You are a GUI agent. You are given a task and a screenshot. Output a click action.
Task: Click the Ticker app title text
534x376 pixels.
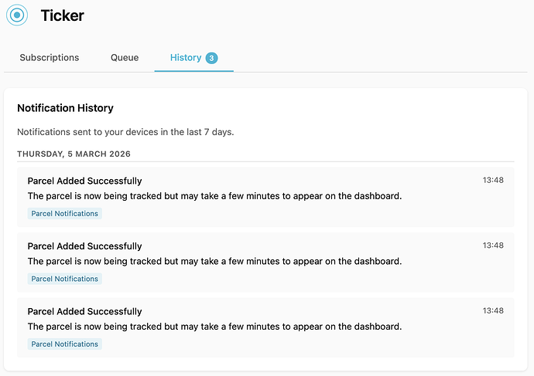coord(63,15)
